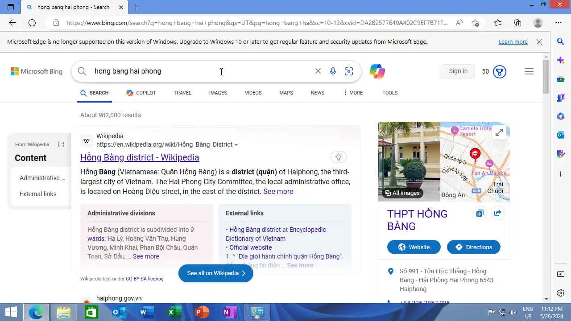Clear the search query with the X icon
Screen dimensions: 571x321
(318, 71)
